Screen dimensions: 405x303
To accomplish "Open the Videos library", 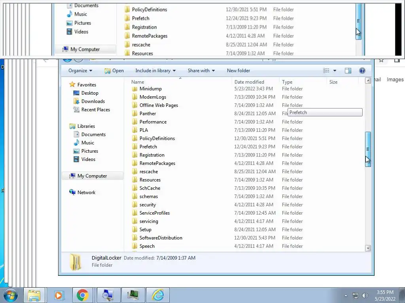I will (85, 159).
